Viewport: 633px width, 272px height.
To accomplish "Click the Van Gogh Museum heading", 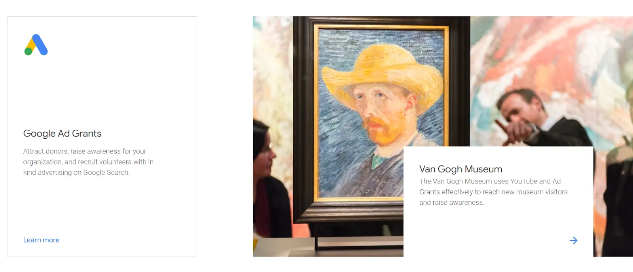I will pos(461,169).
